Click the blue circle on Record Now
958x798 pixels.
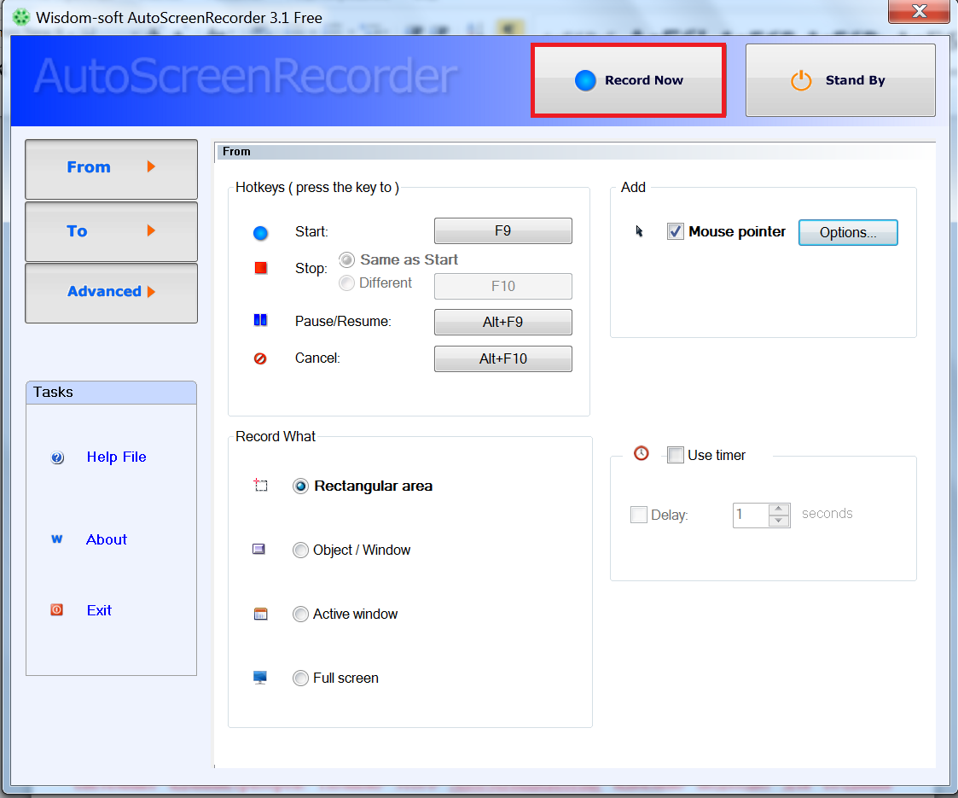[x=585, y=81]
